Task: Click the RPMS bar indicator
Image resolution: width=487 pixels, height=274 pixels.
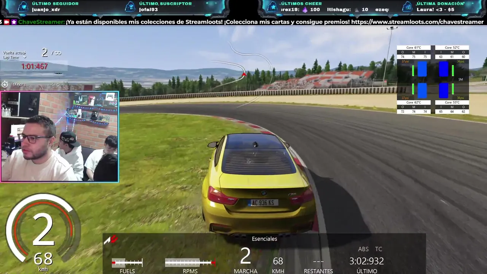Action: click(x=190, y=262)
